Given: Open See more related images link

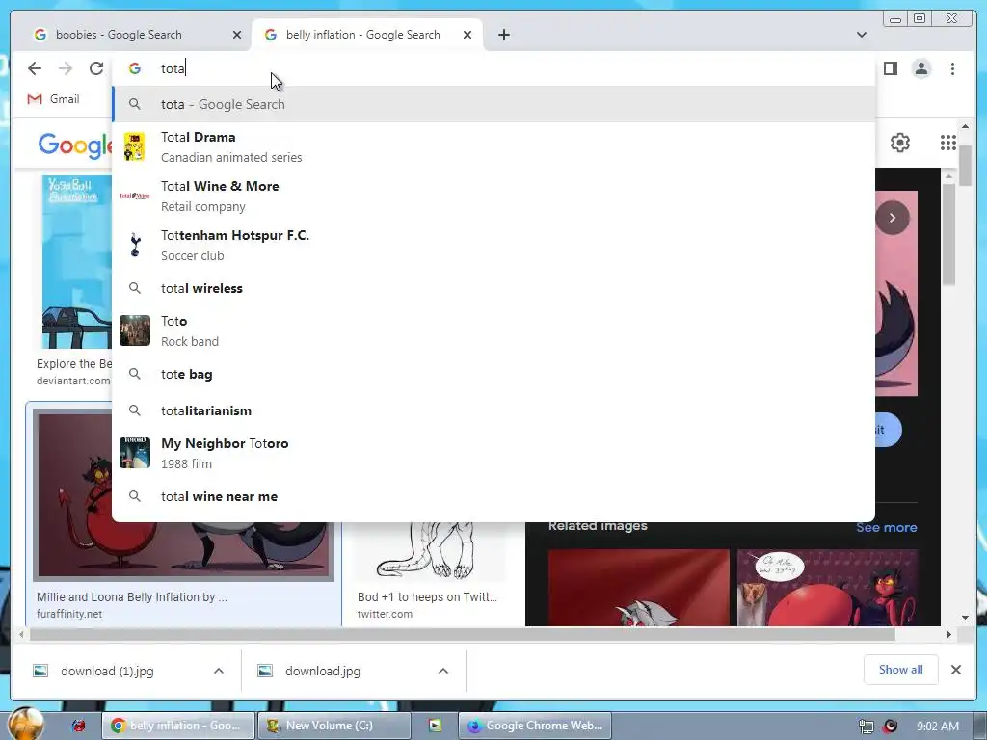Looking at the screenshot, I should click(887, 527).
